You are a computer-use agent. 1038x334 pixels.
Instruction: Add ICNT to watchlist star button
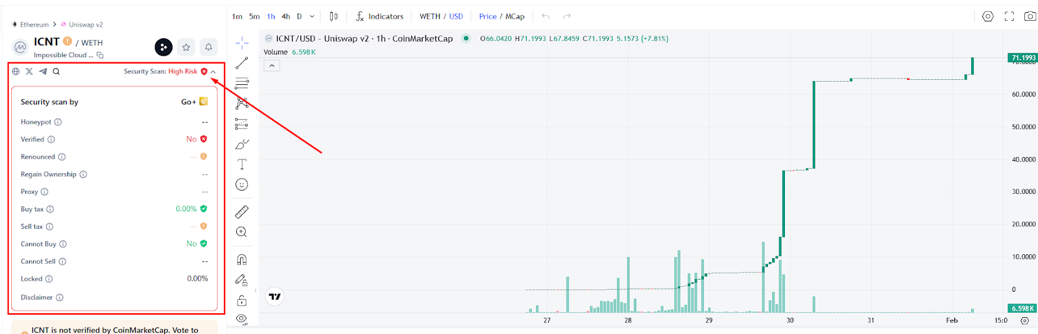tap(186, 47)
